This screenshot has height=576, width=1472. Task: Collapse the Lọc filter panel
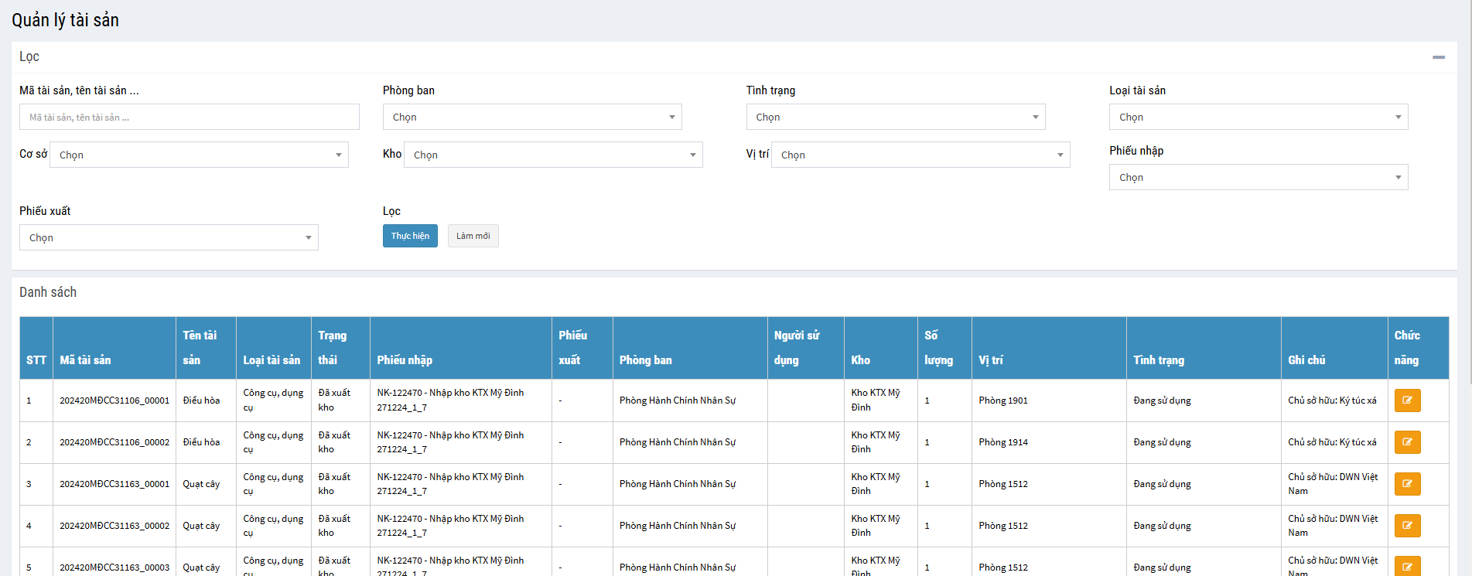coord(1438,57)
